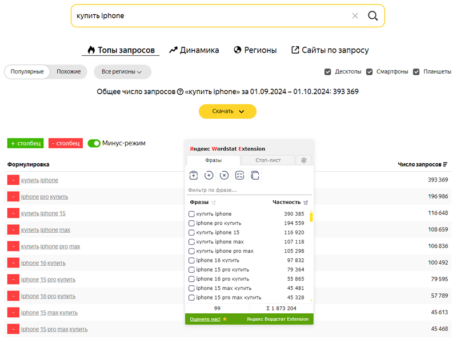This screenshot has width=457, height=340.
Task: Toggle the Десктопы checkbox
Action: point(327,72)
